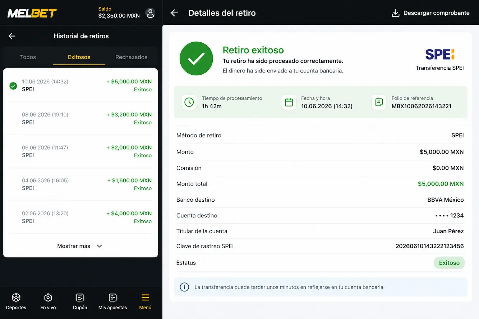Go back from Detalles del retiro
This screenshot has height=319, width=479.
tap(175, 13)
